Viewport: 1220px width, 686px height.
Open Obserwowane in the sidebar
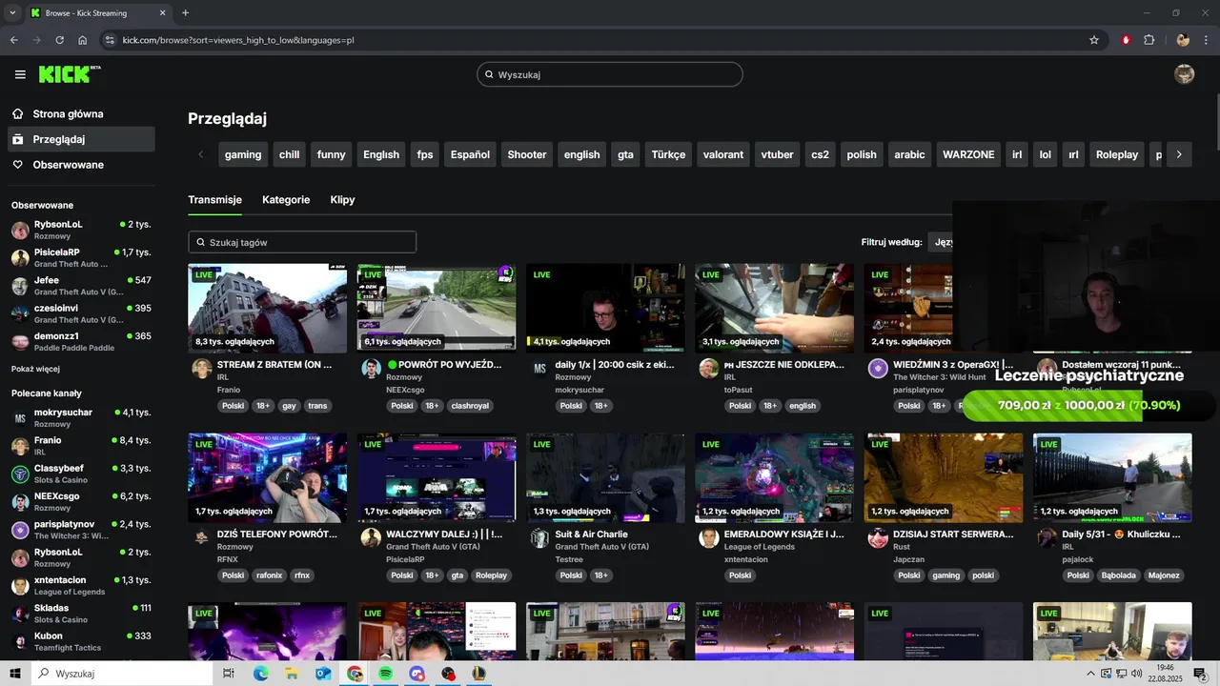point(80,165)
